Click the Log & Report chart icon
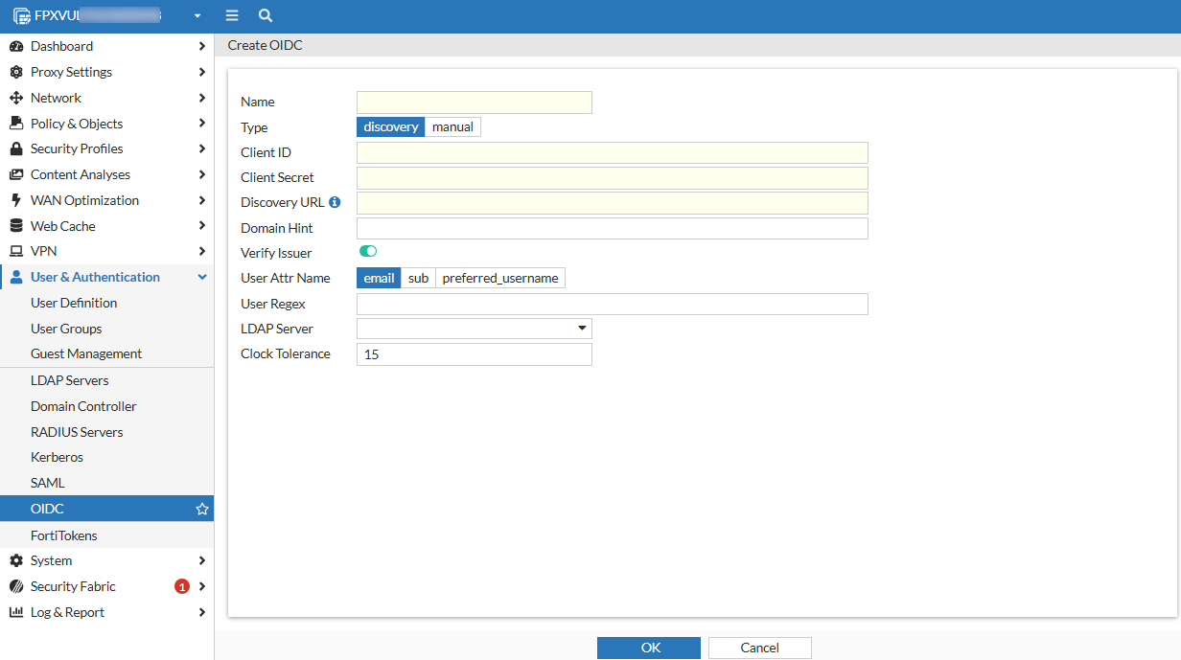 click(x=16, y=612)
